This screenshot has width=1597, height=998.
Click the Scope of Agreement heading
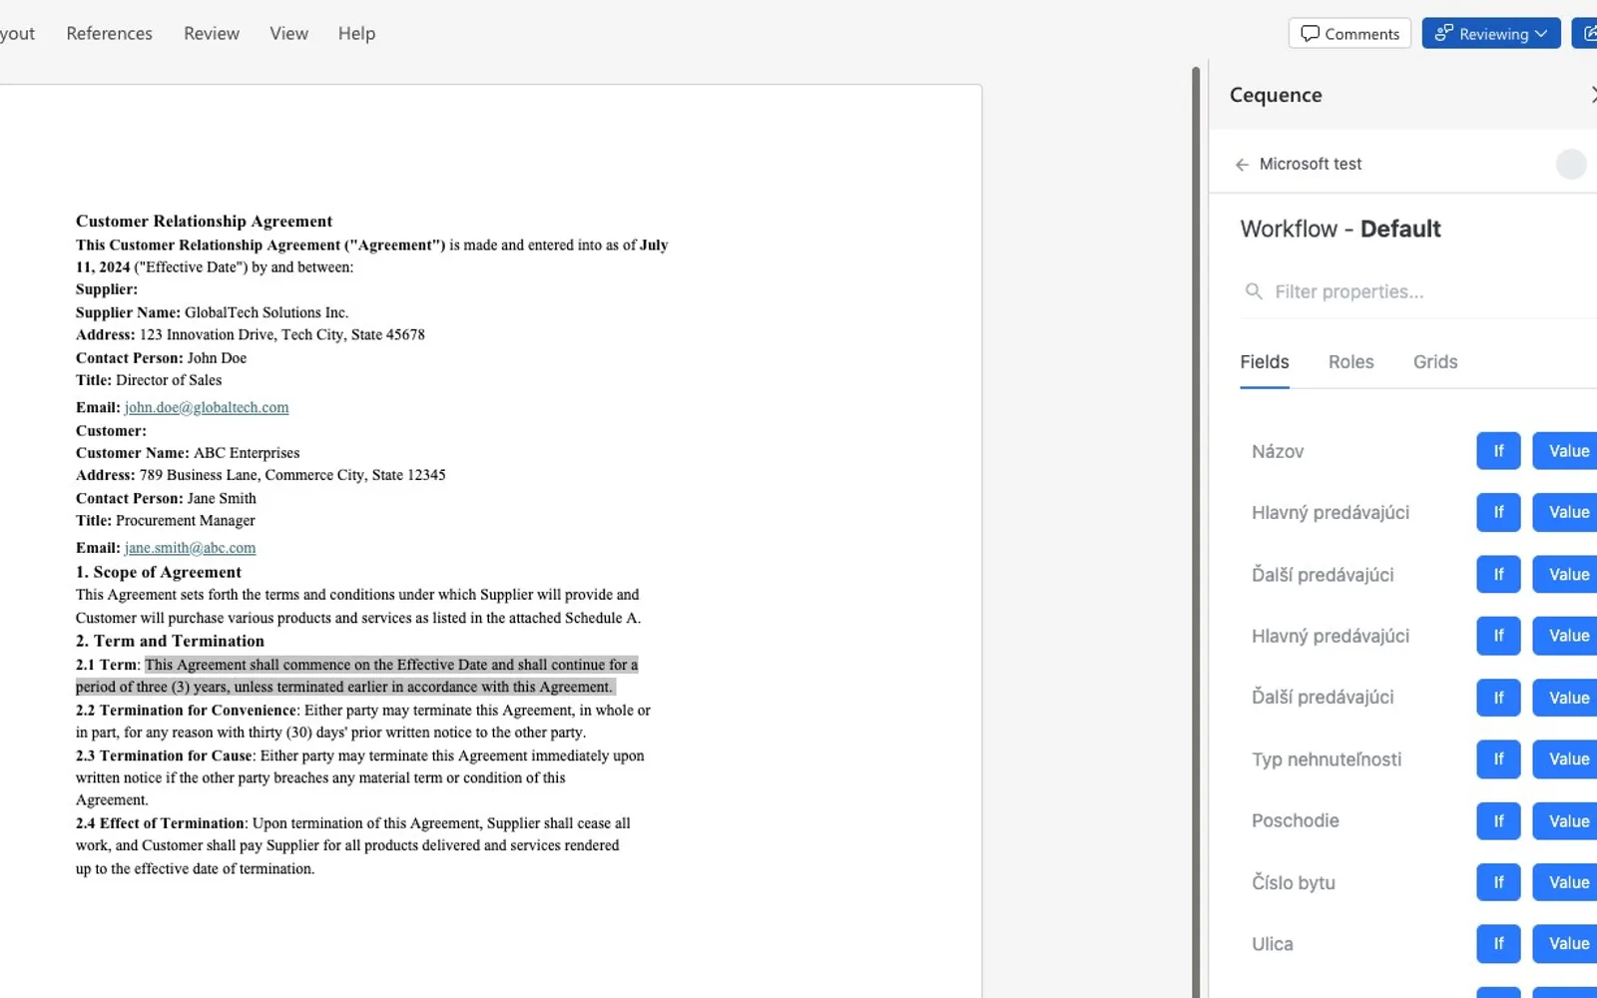[159, 572]
